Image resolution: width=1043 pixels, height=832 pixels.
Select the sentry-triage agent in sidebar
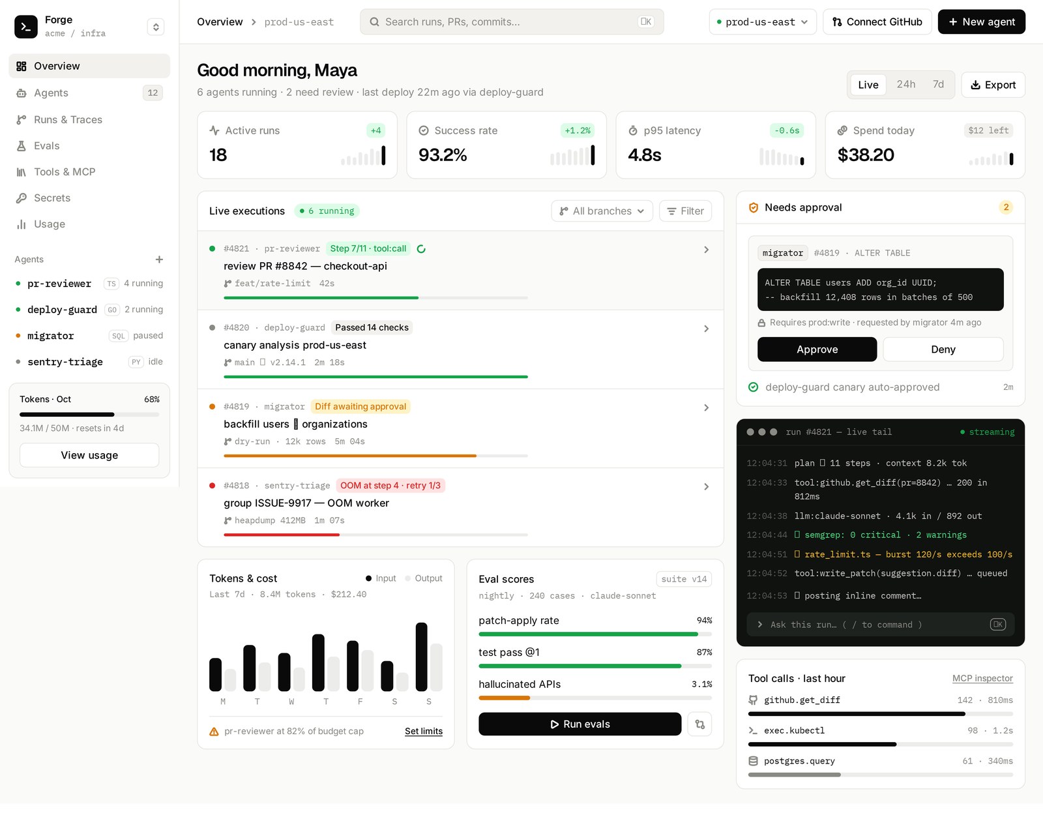coord(89,362)
